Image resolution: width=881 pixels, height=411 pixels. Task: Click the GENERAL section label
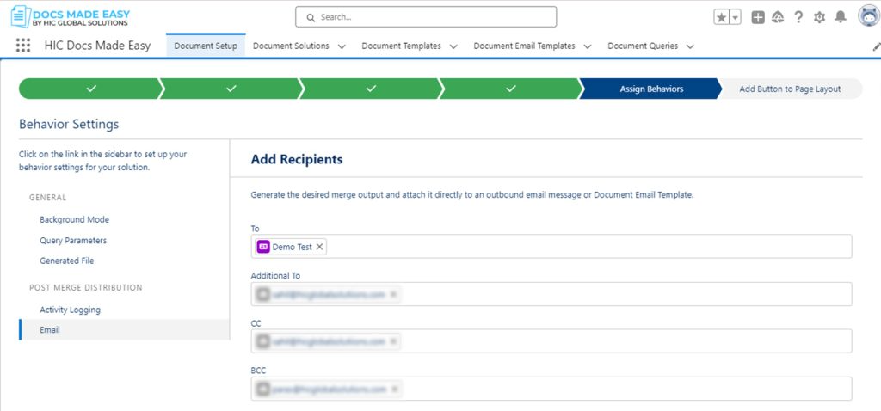pos(48,198)
